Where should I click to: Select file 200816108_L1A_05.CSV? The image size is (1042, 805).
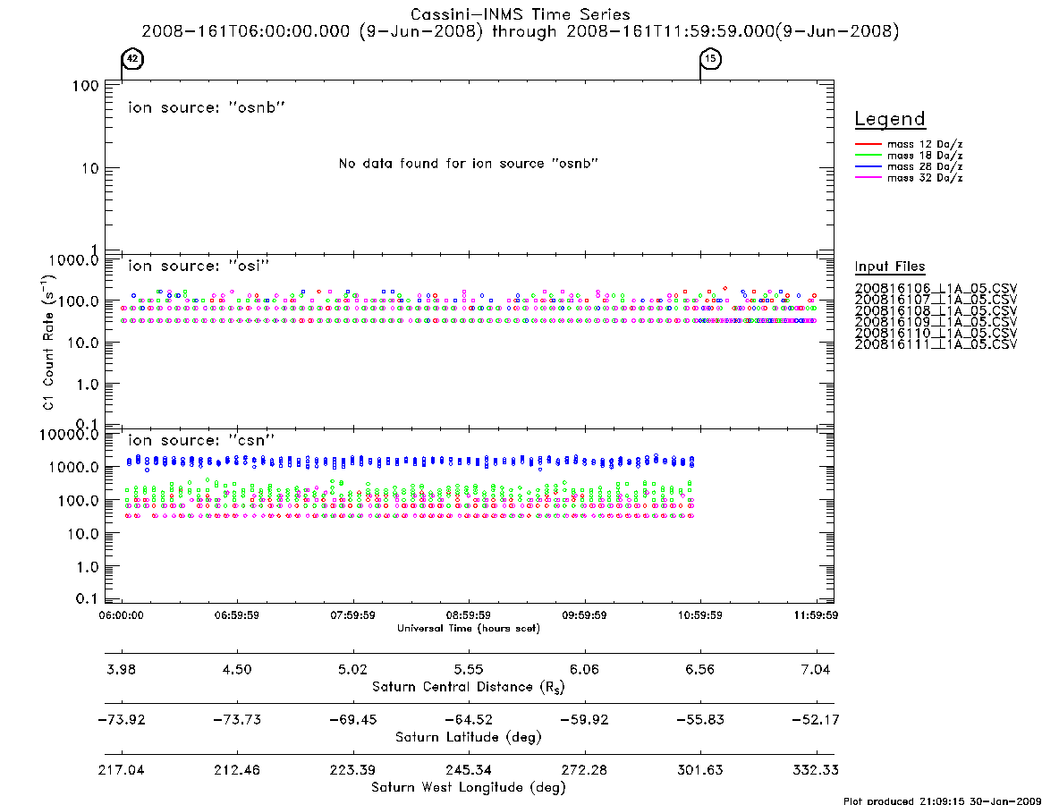tap(936, 311)
